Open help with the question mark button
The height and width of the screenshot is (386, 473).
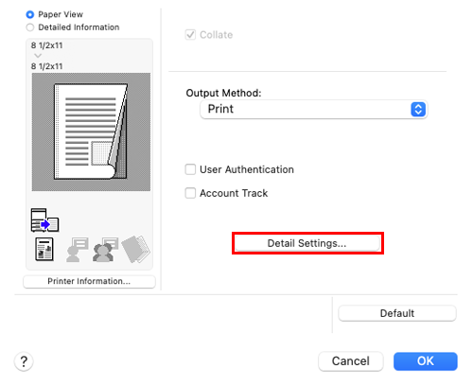(24, 361)
